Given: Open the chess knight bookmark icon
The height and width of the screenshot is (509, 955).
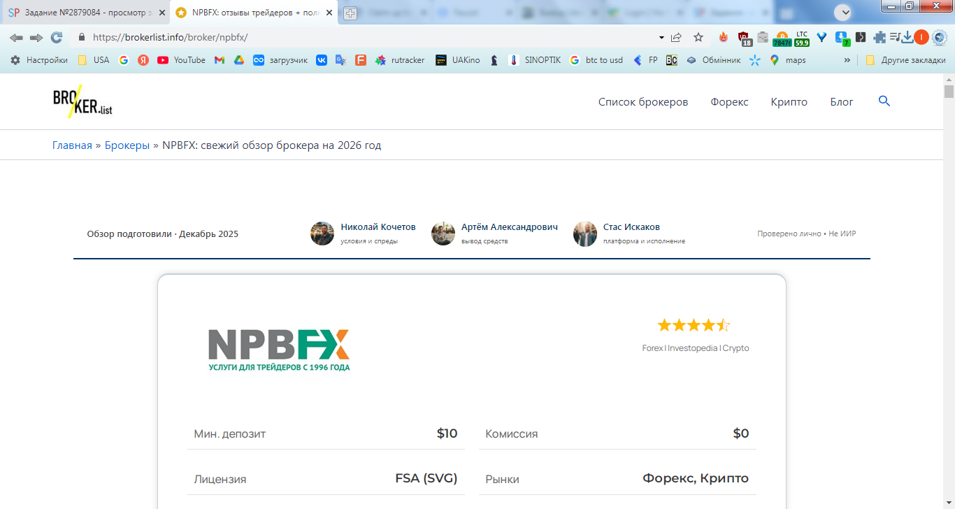Looking at the screenshot, I should [494, 60].
